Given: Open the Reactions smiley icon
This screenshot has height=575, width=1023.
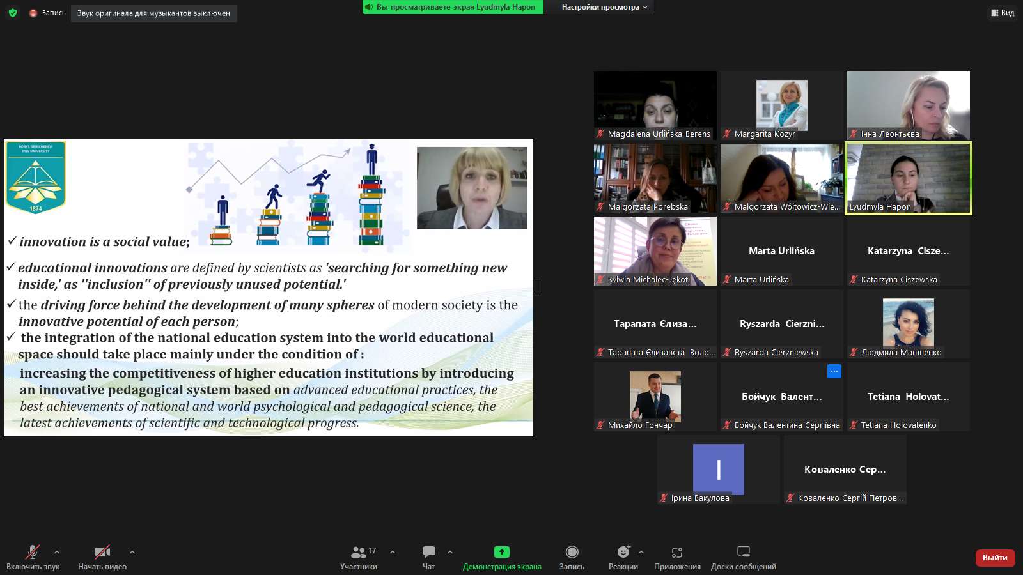Looking at the screenshot, I should click(x=623, y=552).
